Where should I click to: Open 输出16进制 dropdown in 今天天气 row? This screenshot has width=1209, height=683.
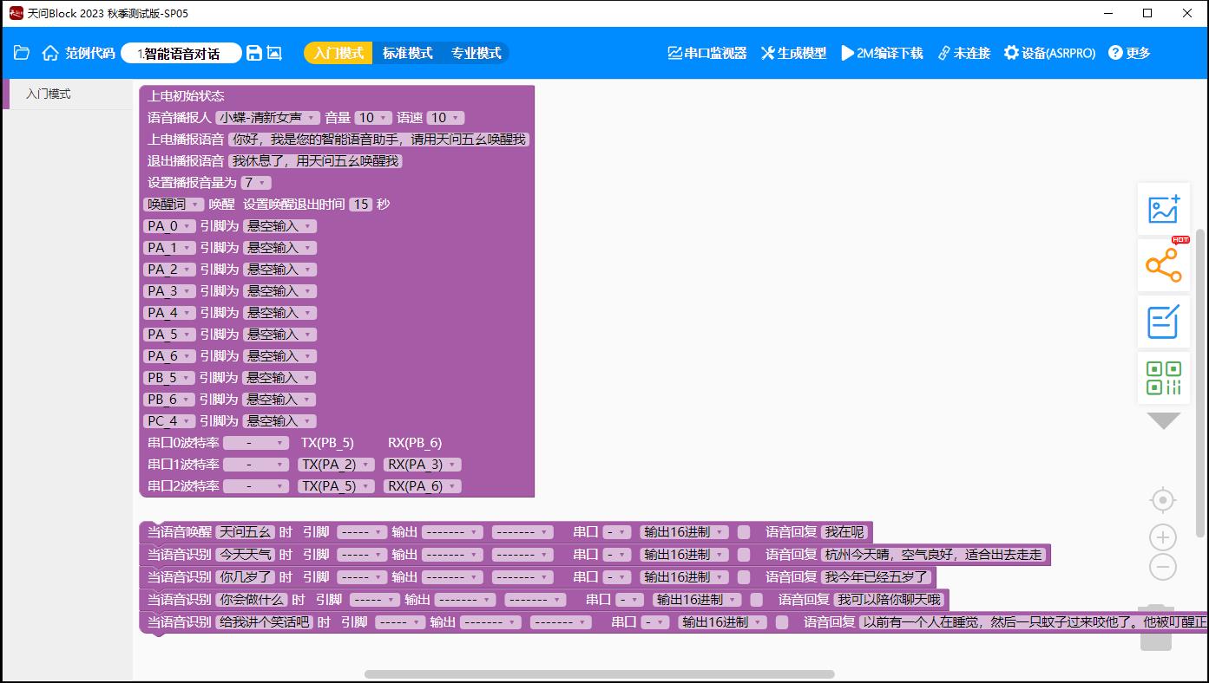(x=684, y=554)
